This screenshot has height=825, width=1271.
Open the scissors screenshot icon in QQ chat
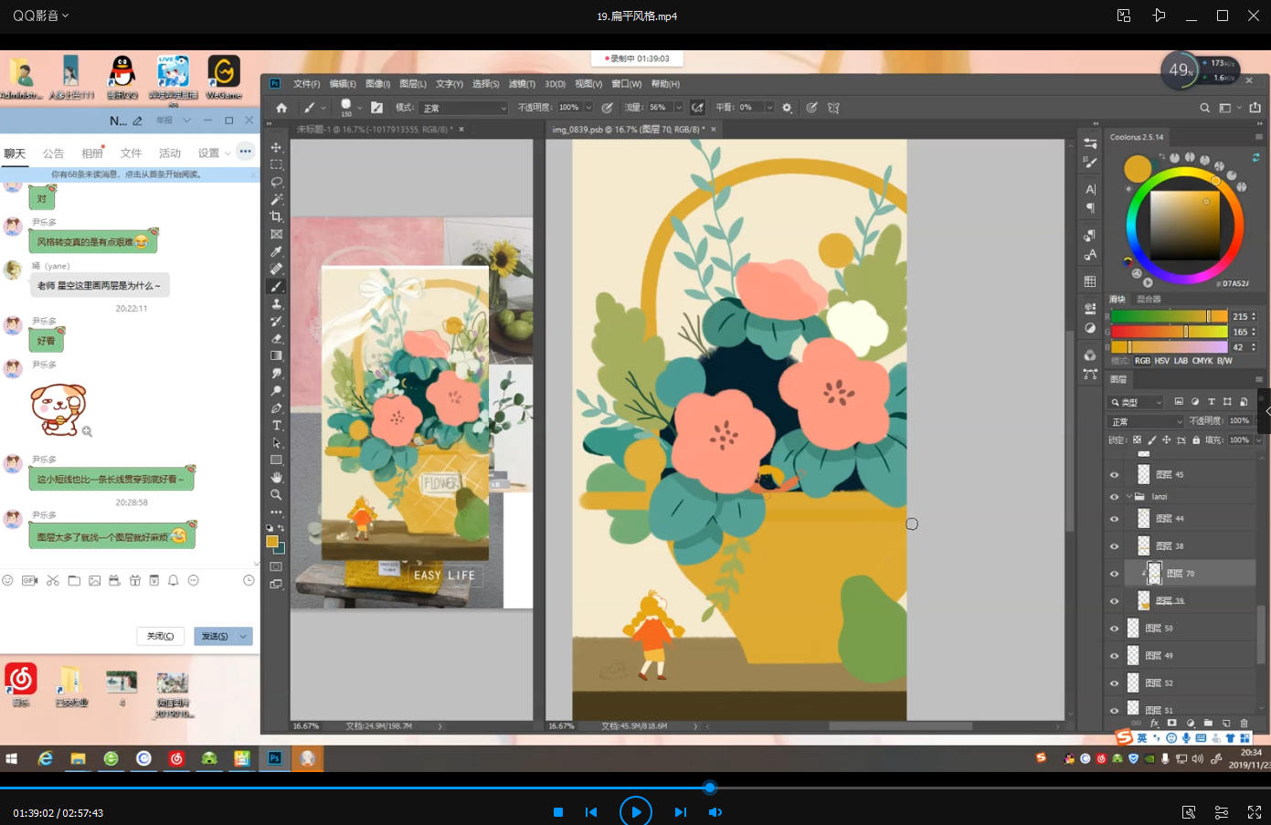coord(52,580)
